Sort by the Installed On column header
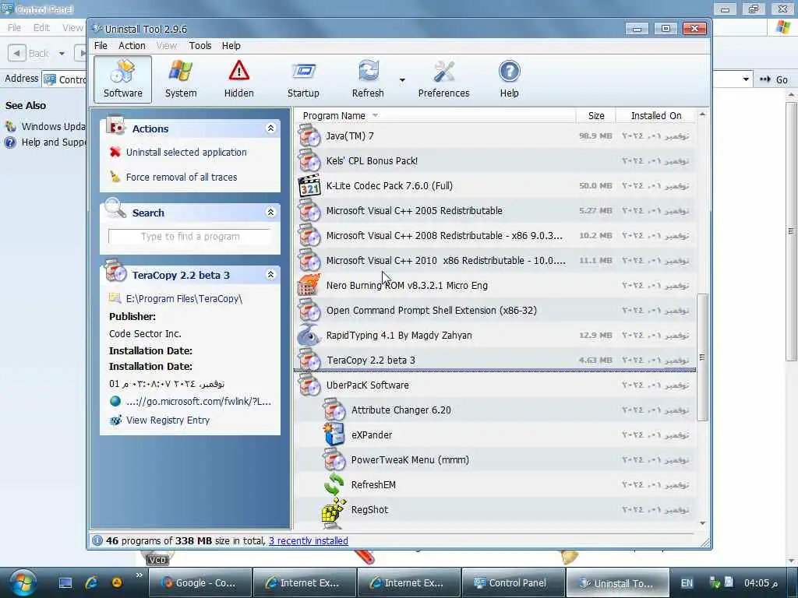Screen dimensions: 798x598 (x=655, y=115)
